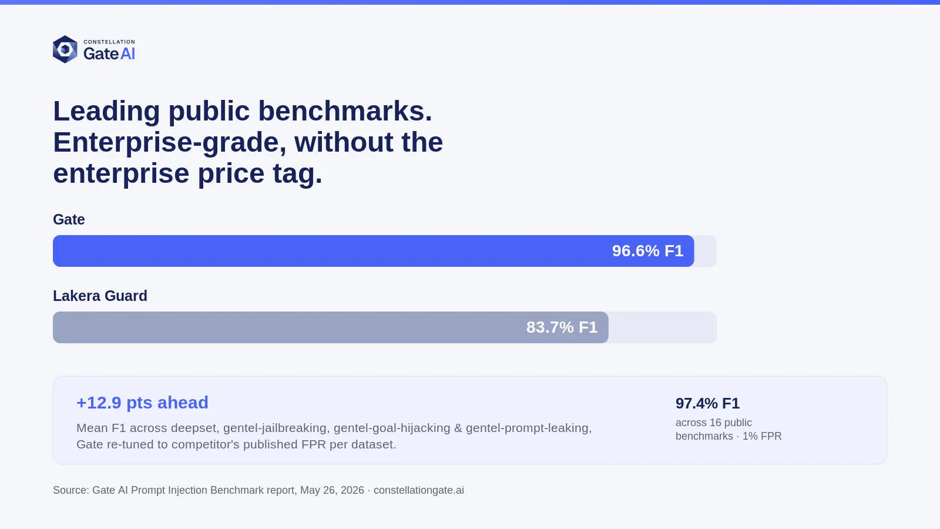This screenshot has height=529, width=940.
Task: Select the headline 'Leading public benchmarks.'
Action: 243,111
